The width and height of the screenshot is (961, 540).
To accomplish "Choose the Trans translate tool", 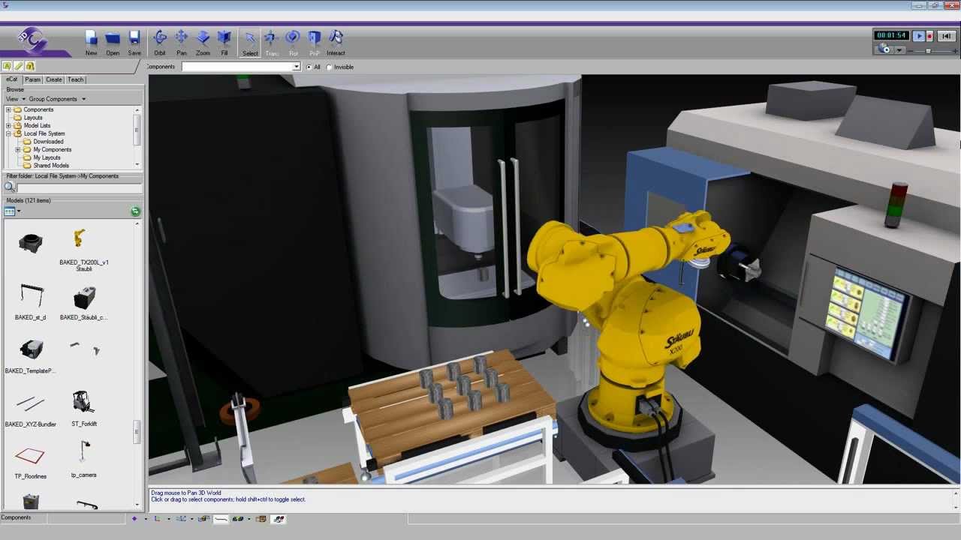I will pyautogui.click(x=272, y=43).
